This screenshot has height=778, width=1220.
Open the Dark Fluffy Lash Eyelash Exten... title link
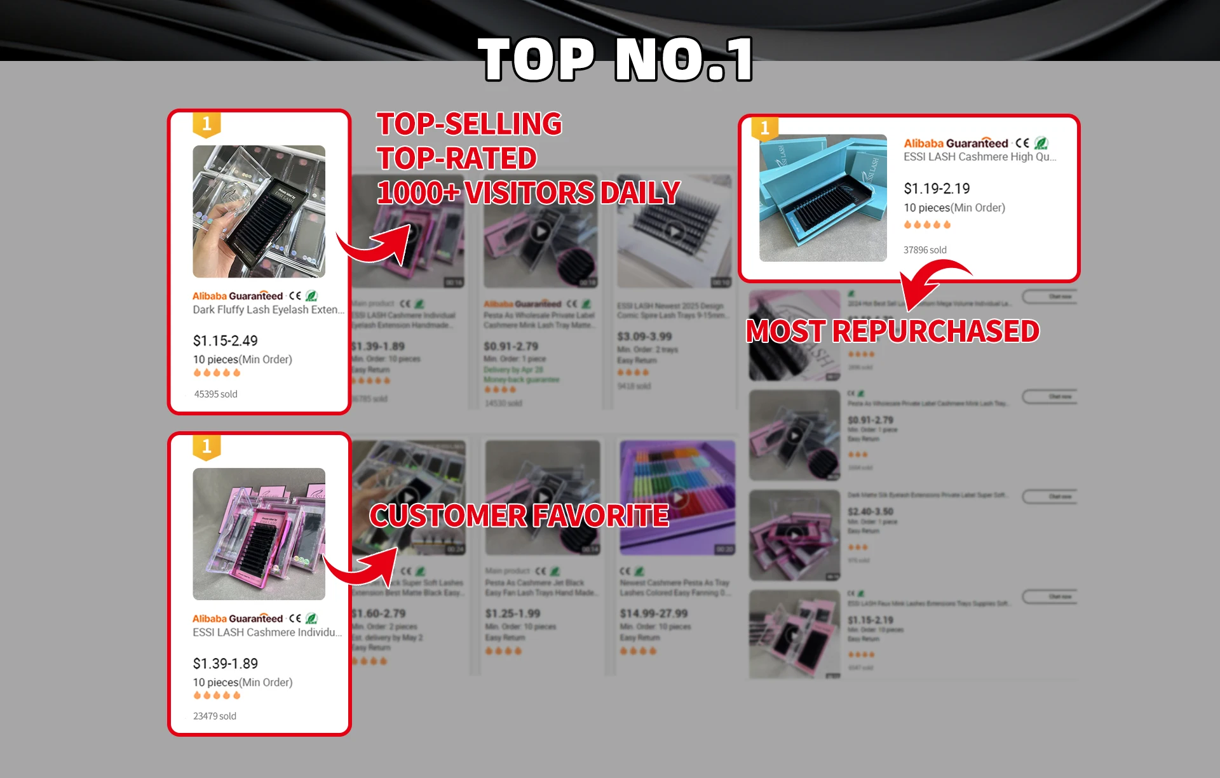269,310
